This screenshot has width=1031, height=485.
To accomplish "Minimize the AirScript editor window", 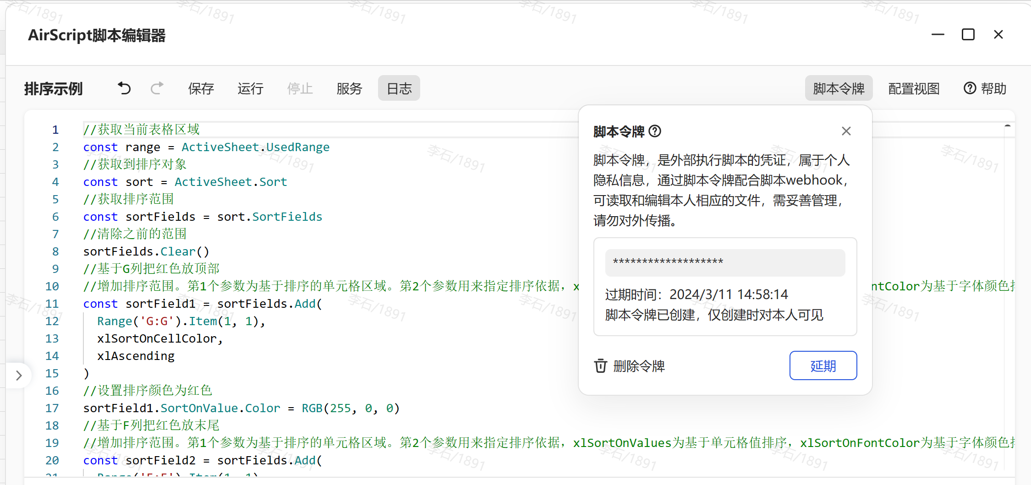I will point(938,34).
